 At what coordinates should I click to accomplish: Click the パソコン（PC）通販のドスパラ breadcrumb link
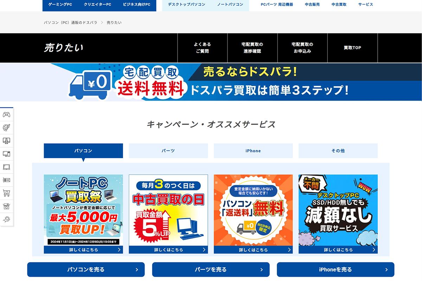click(x=70, y=22)
